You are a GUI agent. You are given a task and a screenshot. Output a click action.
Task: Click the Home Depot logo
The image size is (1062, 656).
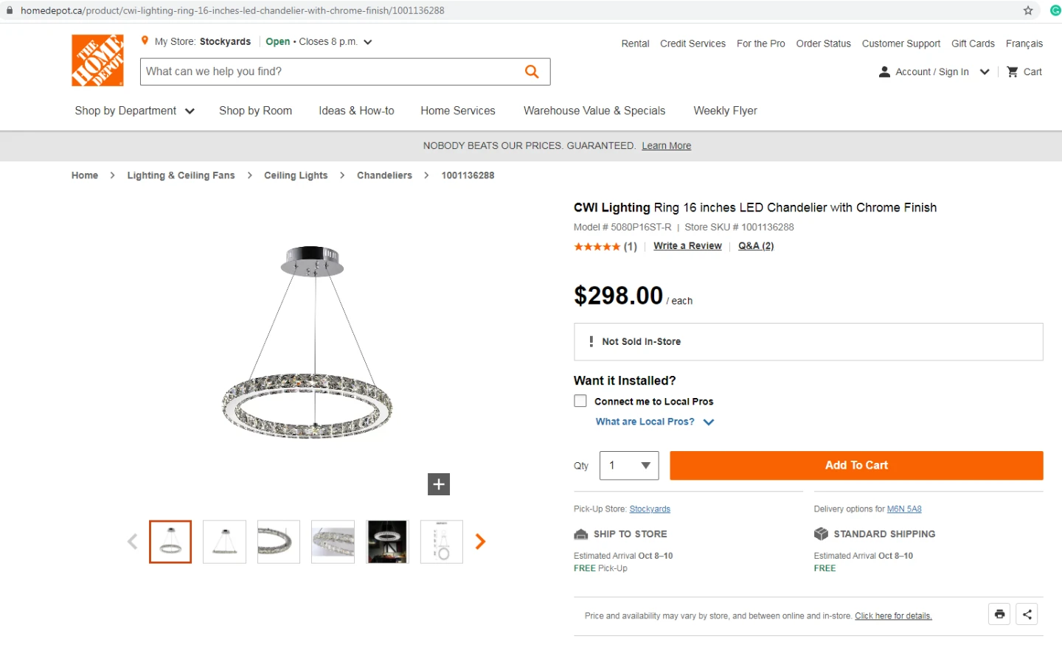coord(97,60)
